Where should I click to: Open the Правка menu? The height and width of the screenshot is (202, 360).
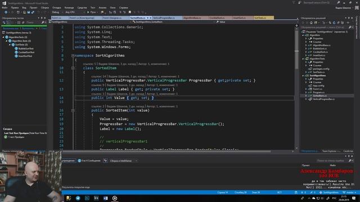click(15, 7)
